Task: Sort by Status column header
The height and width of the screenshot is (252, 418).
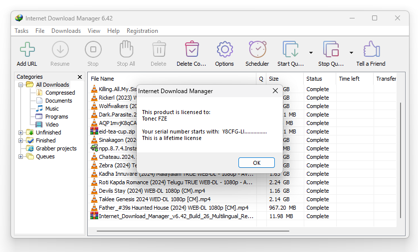Action: tap(320, 79)
